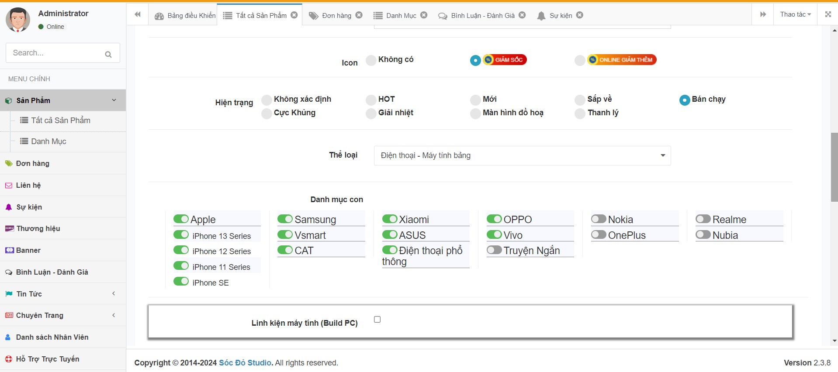Click the Tin Tức flag icon

[x=9, y=294]
